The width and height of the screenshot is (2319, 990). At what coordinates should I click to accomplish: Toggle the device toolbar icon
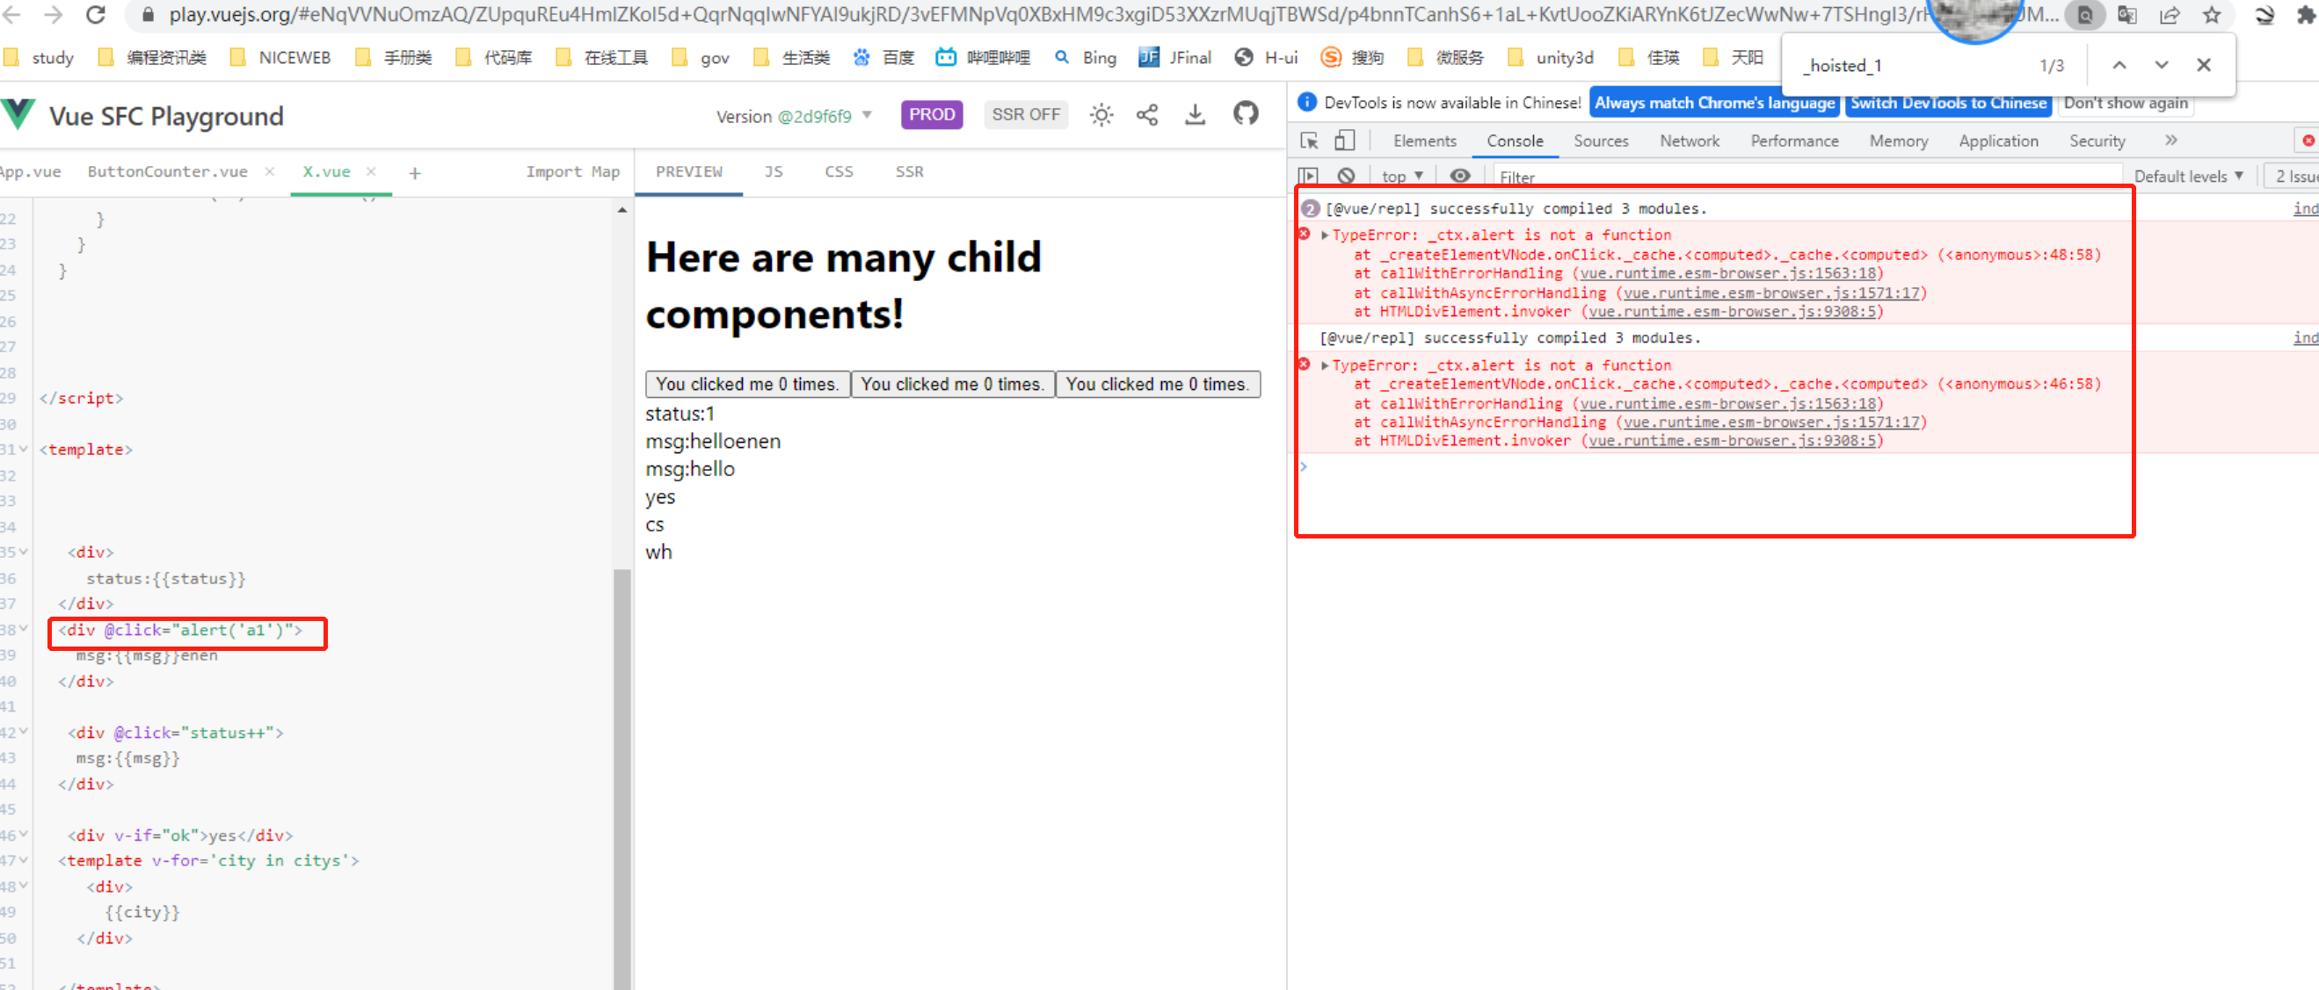(x=1344, y=141)
